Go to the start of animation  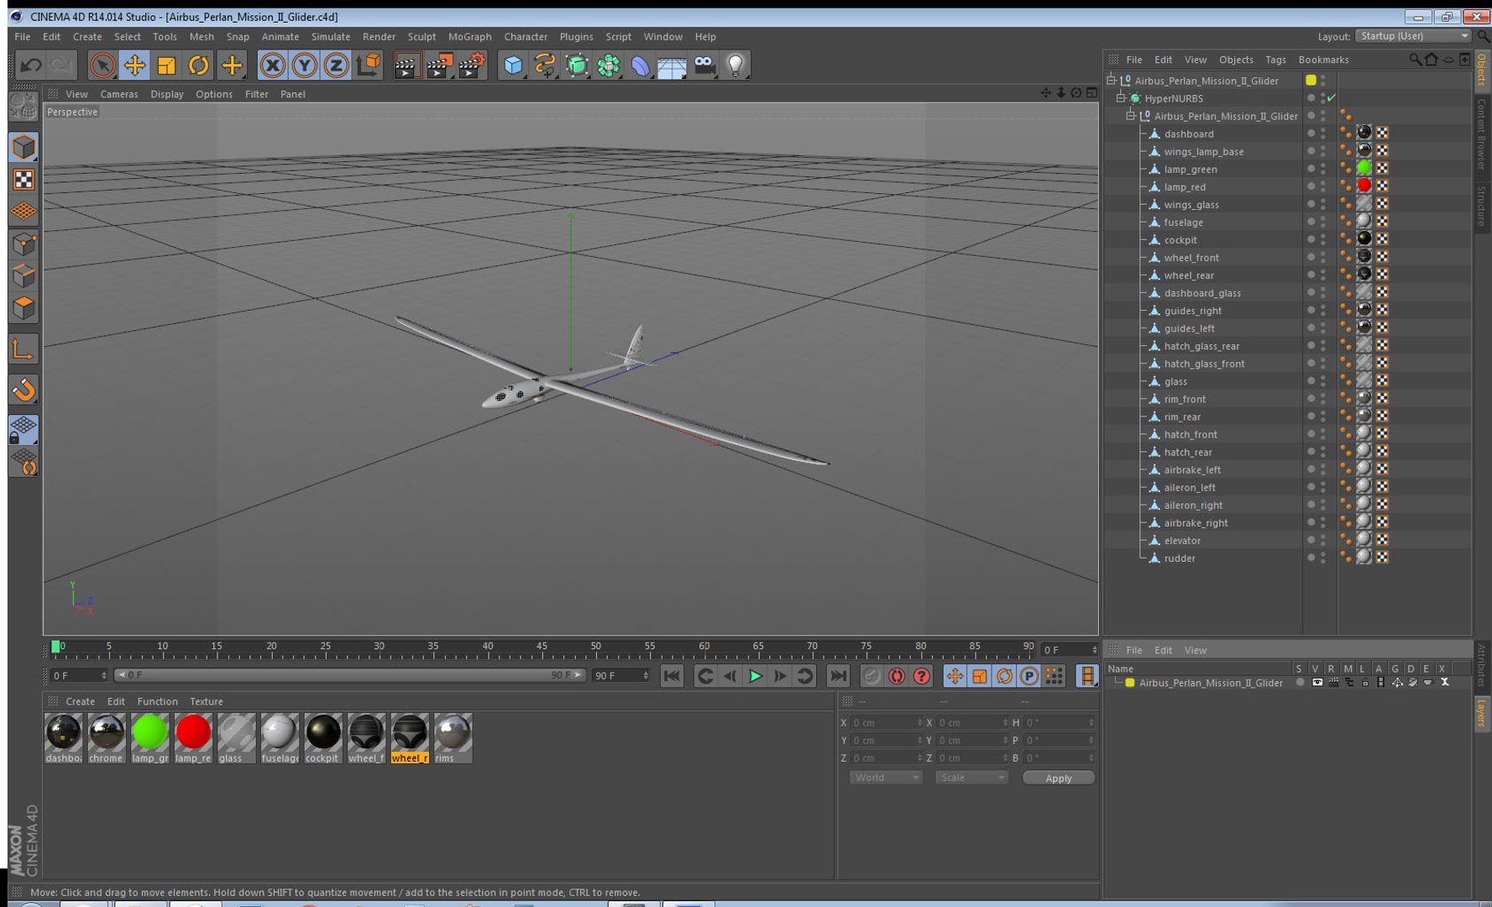[x=672, y=676]
